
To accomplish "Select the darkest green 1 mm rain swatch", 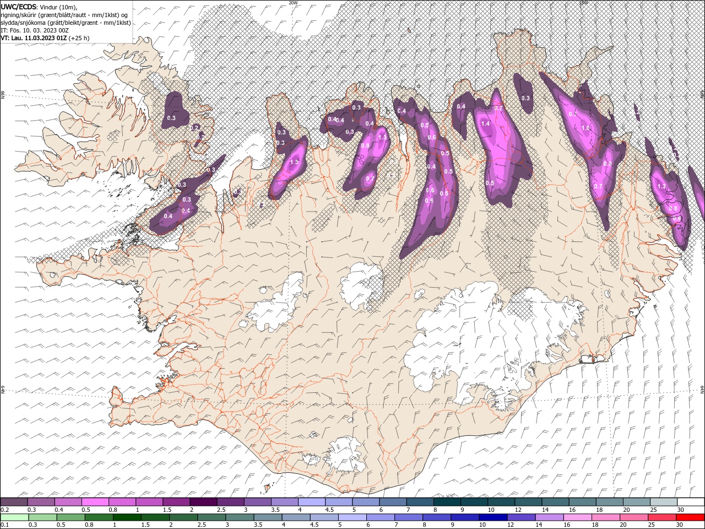I will coord(128,517).
